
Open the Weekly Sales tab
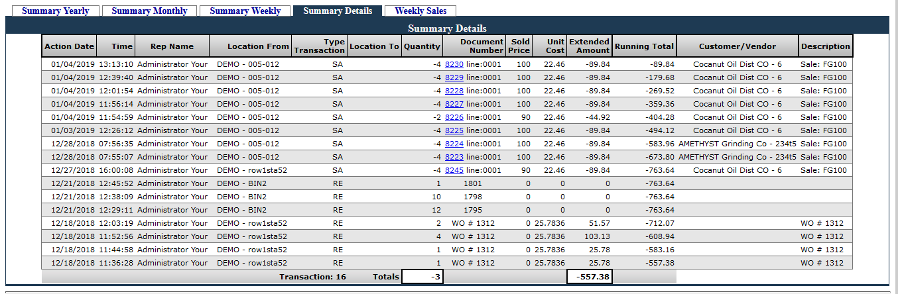pyautogui.click(x=420, y=11)
